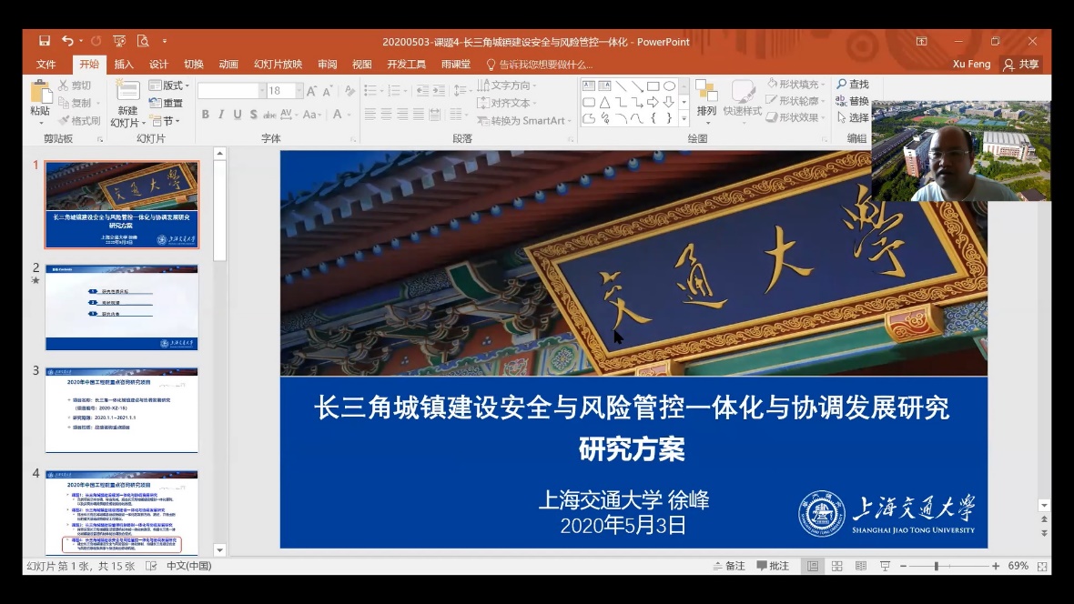1074x604 pixels.
Task: Select slide 3 thumbnail in the panel
Action: pyautogui.click(x=121, y=411)
